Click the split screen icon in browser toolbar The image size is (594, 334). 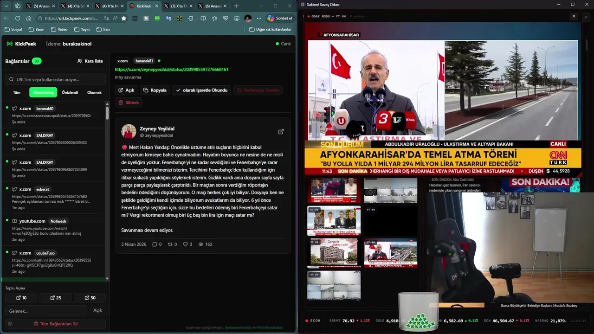click(x=203, y=18)
